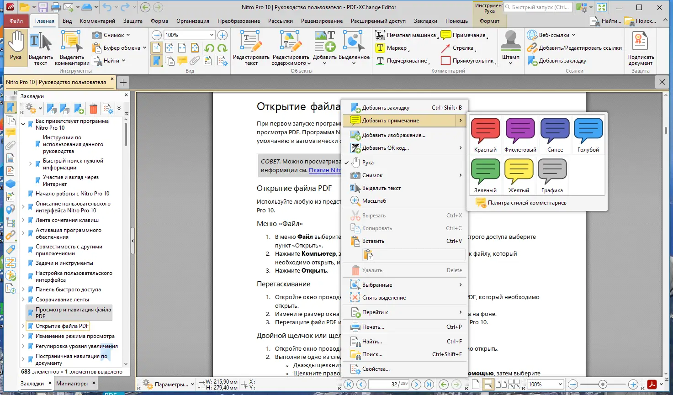Open the 'Комментарий' ribbon tab
The image size is (673, 395).
point(97,21)
